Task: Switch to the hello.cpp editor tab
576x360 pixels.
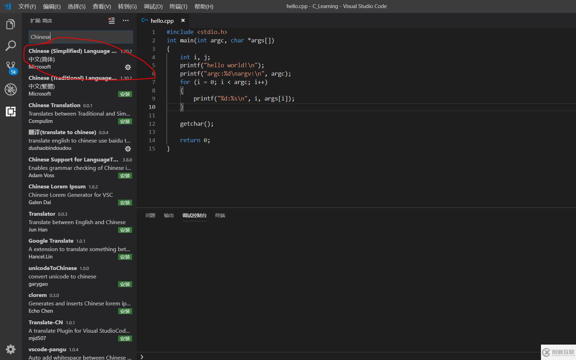Action: 162,21
